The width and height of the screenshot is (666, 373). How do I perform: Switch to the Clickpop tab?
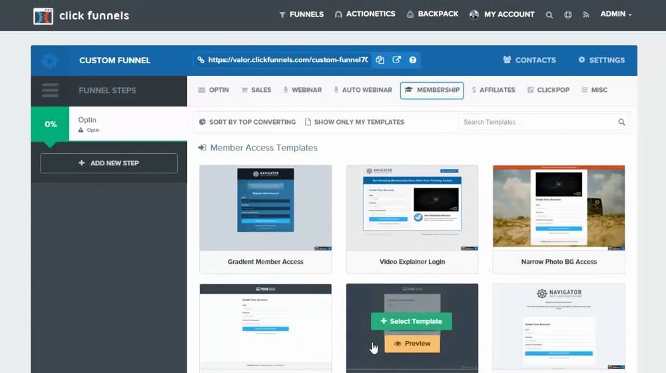coord(548,90)
